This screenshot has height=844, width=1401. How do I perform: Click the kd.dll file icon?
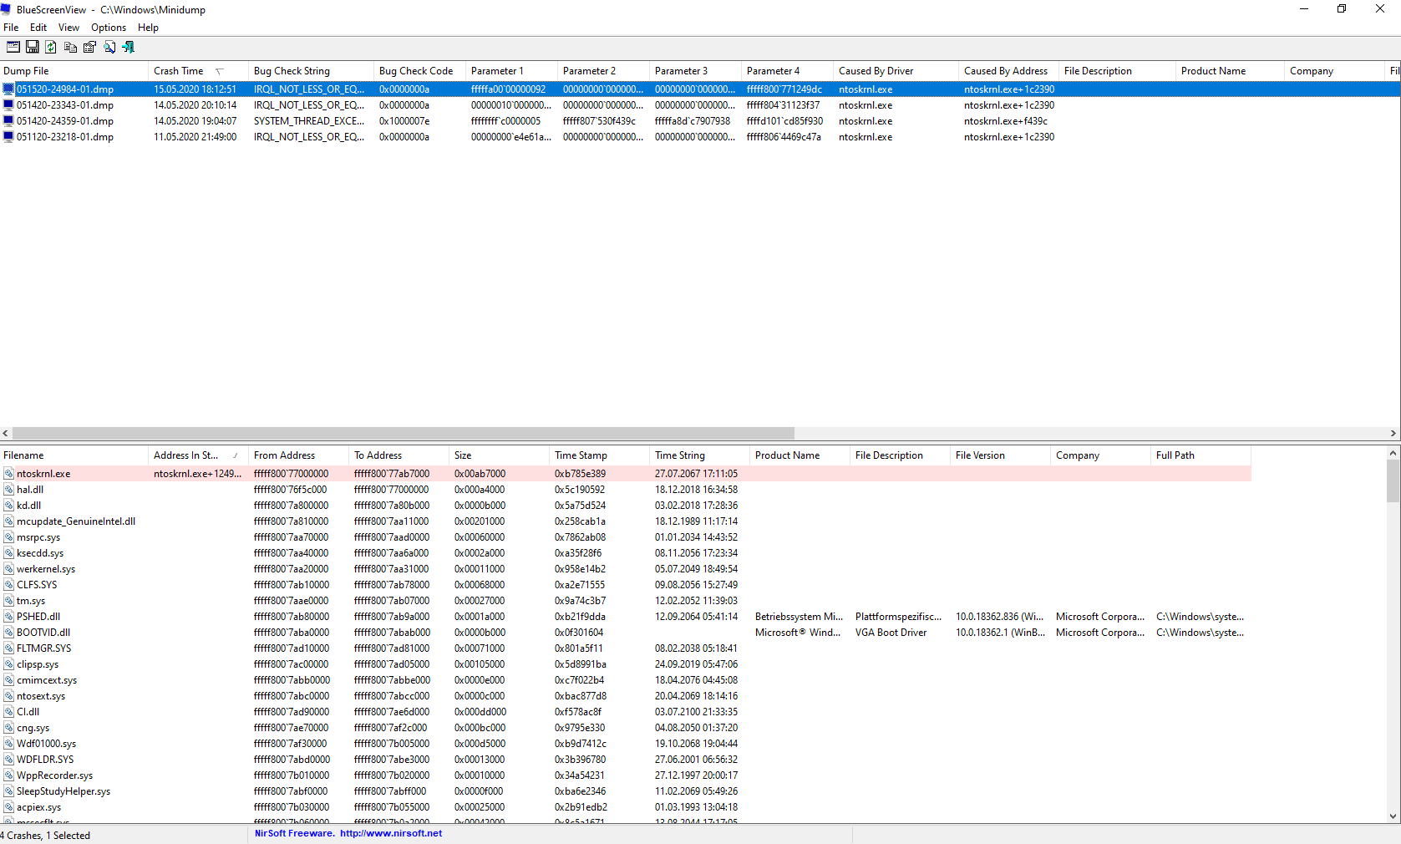point(9,506)
